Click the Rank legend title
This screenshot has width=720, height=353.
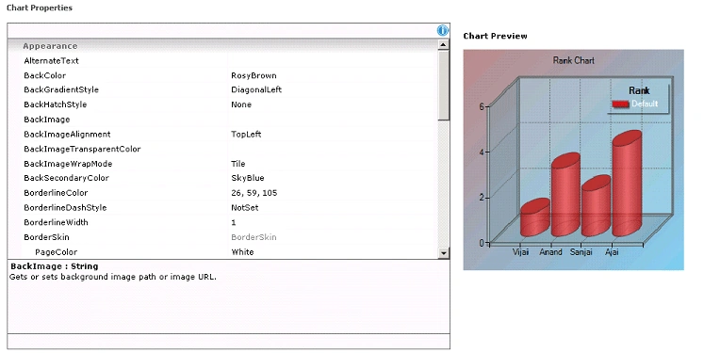pyautogui.click(x=639, y=90)
